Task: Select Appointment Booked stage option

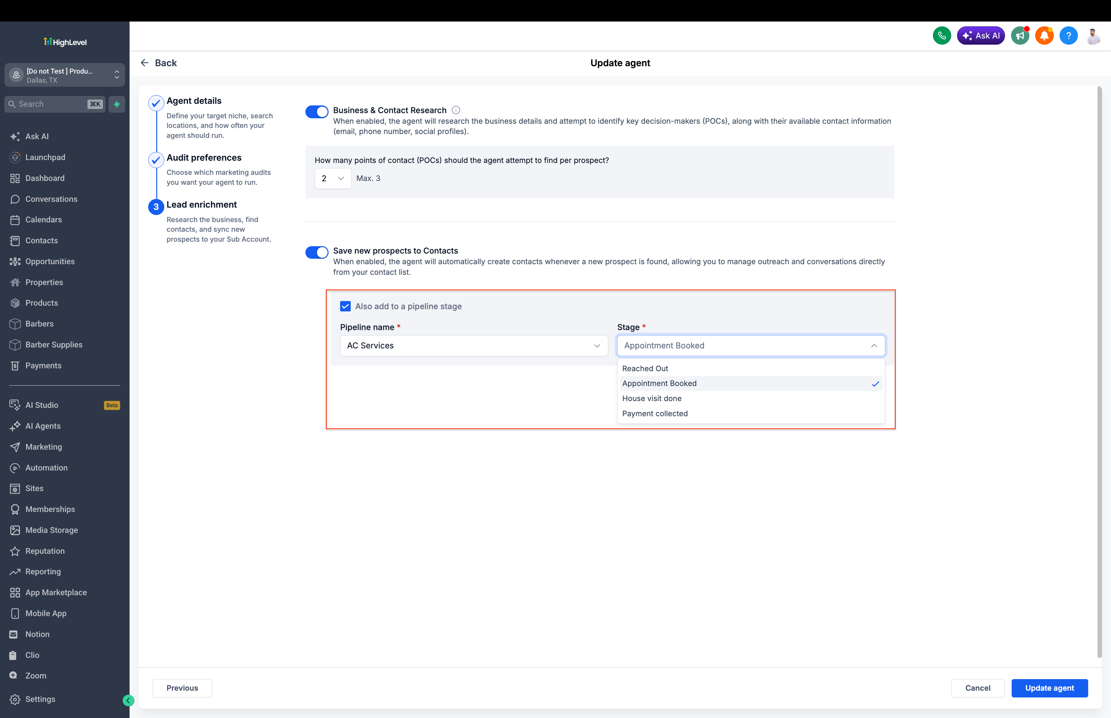Action: pos(751,383)
